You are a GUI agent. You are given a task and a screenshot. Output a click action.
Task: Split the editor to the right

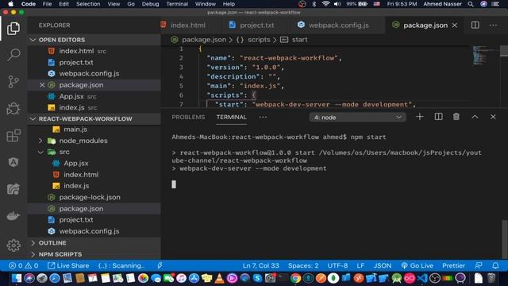475,25
